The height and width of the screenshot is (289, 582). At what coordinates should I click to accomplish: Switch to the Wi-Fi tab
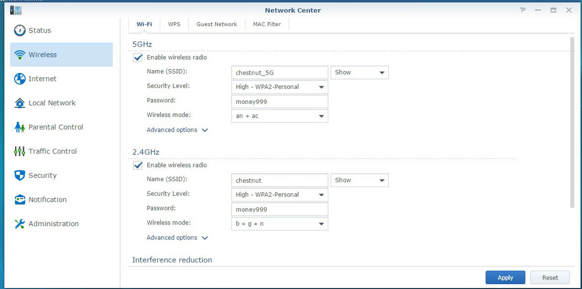click(x=144, y=24)
